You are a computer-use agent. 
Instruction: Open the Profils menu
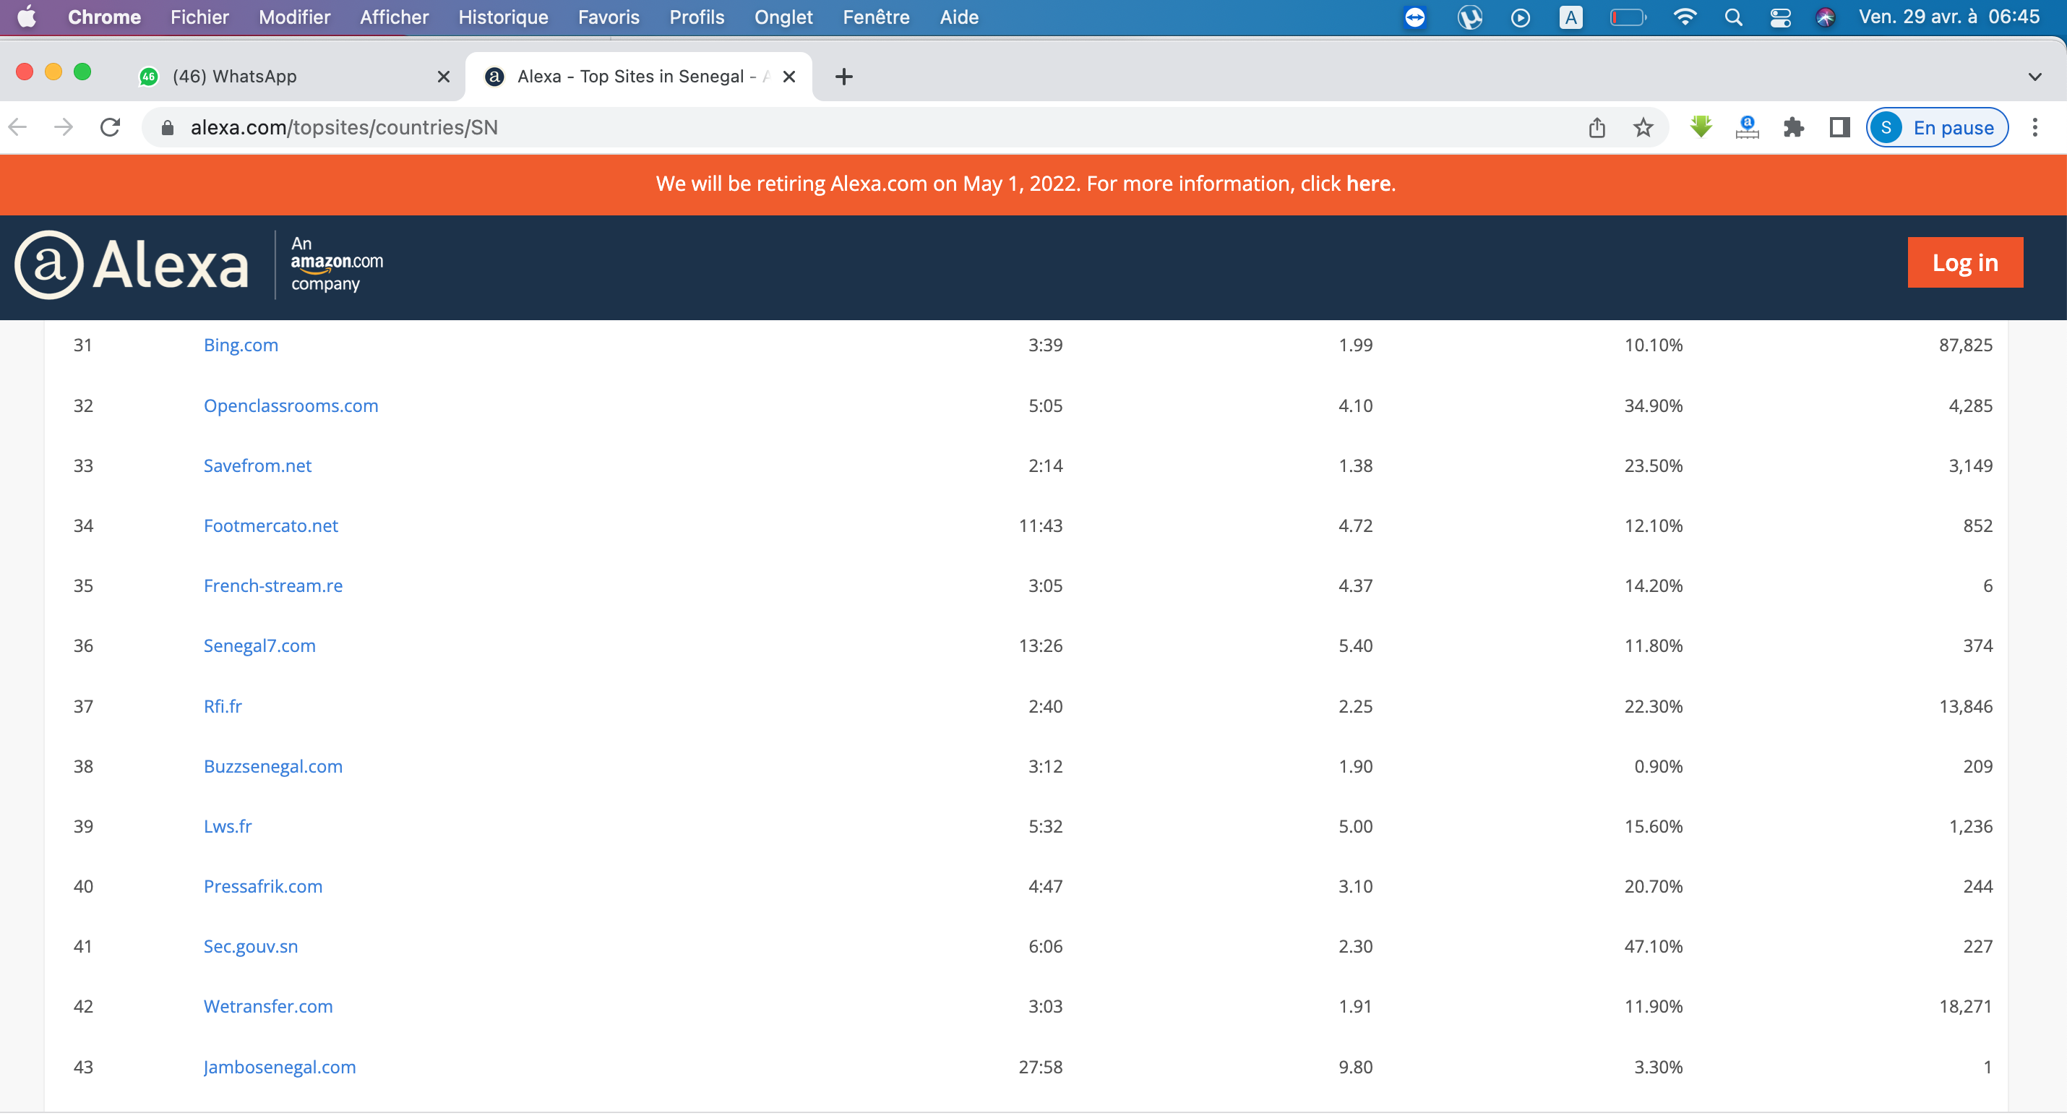[x=697, y=17]
